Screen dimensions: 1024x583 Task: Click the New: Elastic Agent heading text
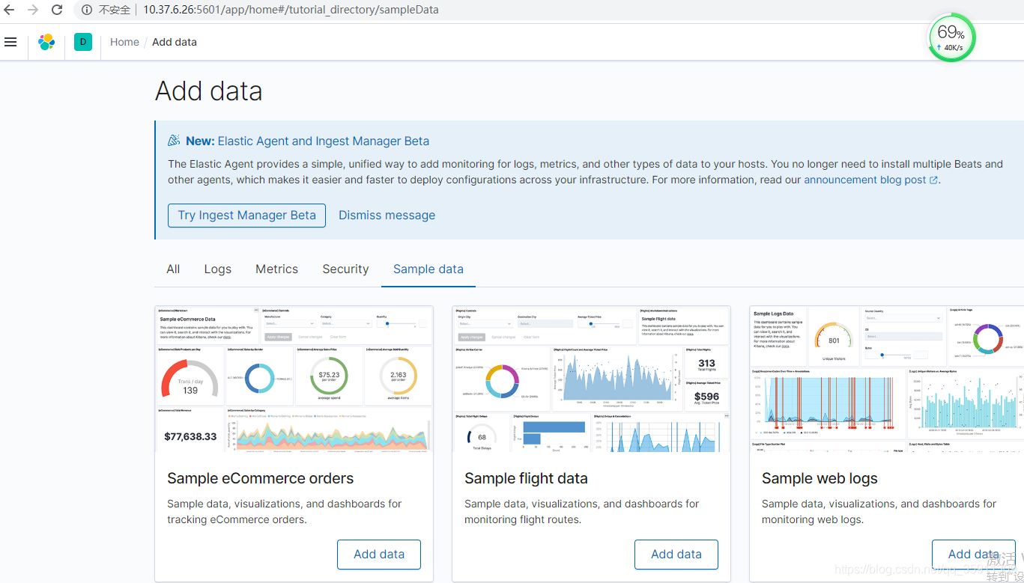307,141
